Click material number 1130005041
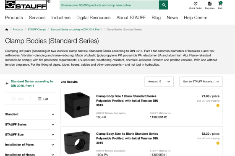This screenshot has height=156, width=235. [158, 155]
